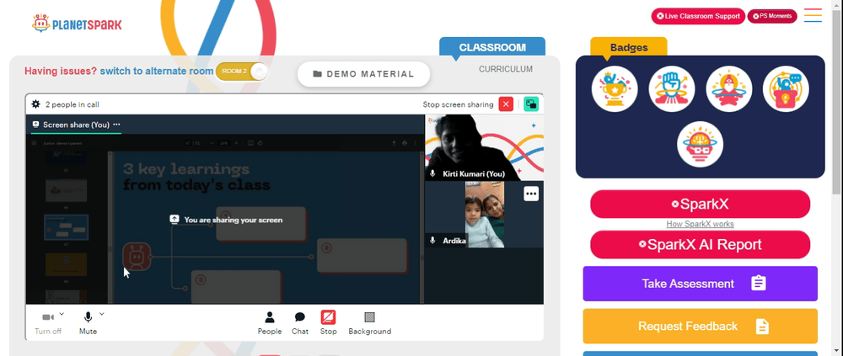Click the red X stop screen sharing button

pos(506,104)
